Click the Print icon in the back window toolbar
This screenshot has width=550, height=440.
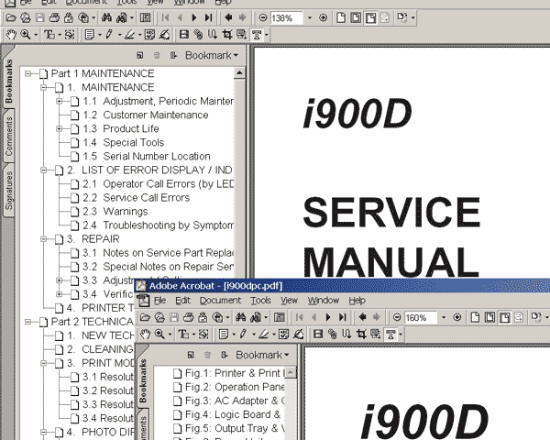(54, 17)
